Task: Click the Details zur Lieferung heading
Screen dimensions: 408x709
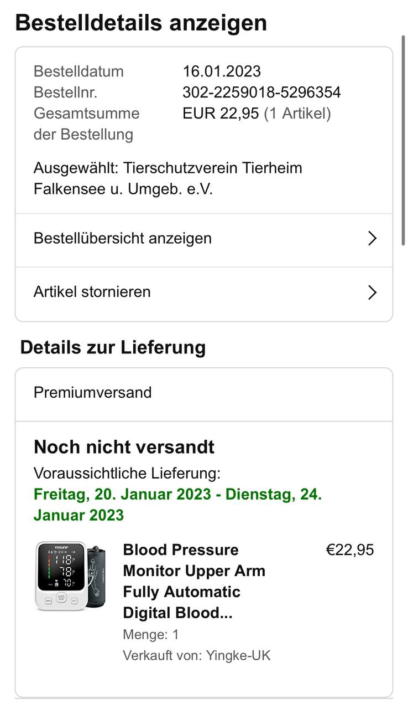Action: pyautogui.click(x=113, y=348)
